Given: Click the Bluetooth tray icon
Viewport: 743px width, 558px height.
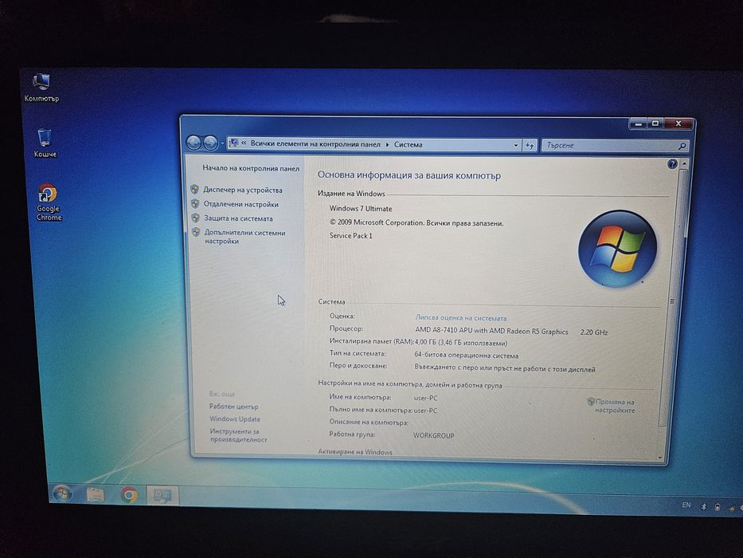Looking at the screenshot, I should coord(704,506).
